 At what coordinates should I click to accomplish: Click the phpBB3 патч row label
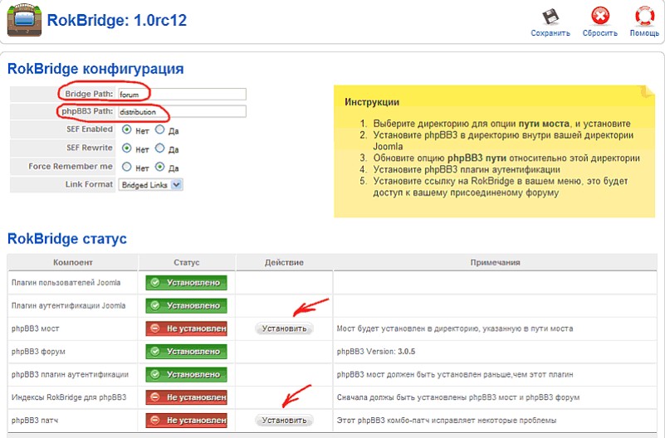pyautogui.click(x=35, y=421)
